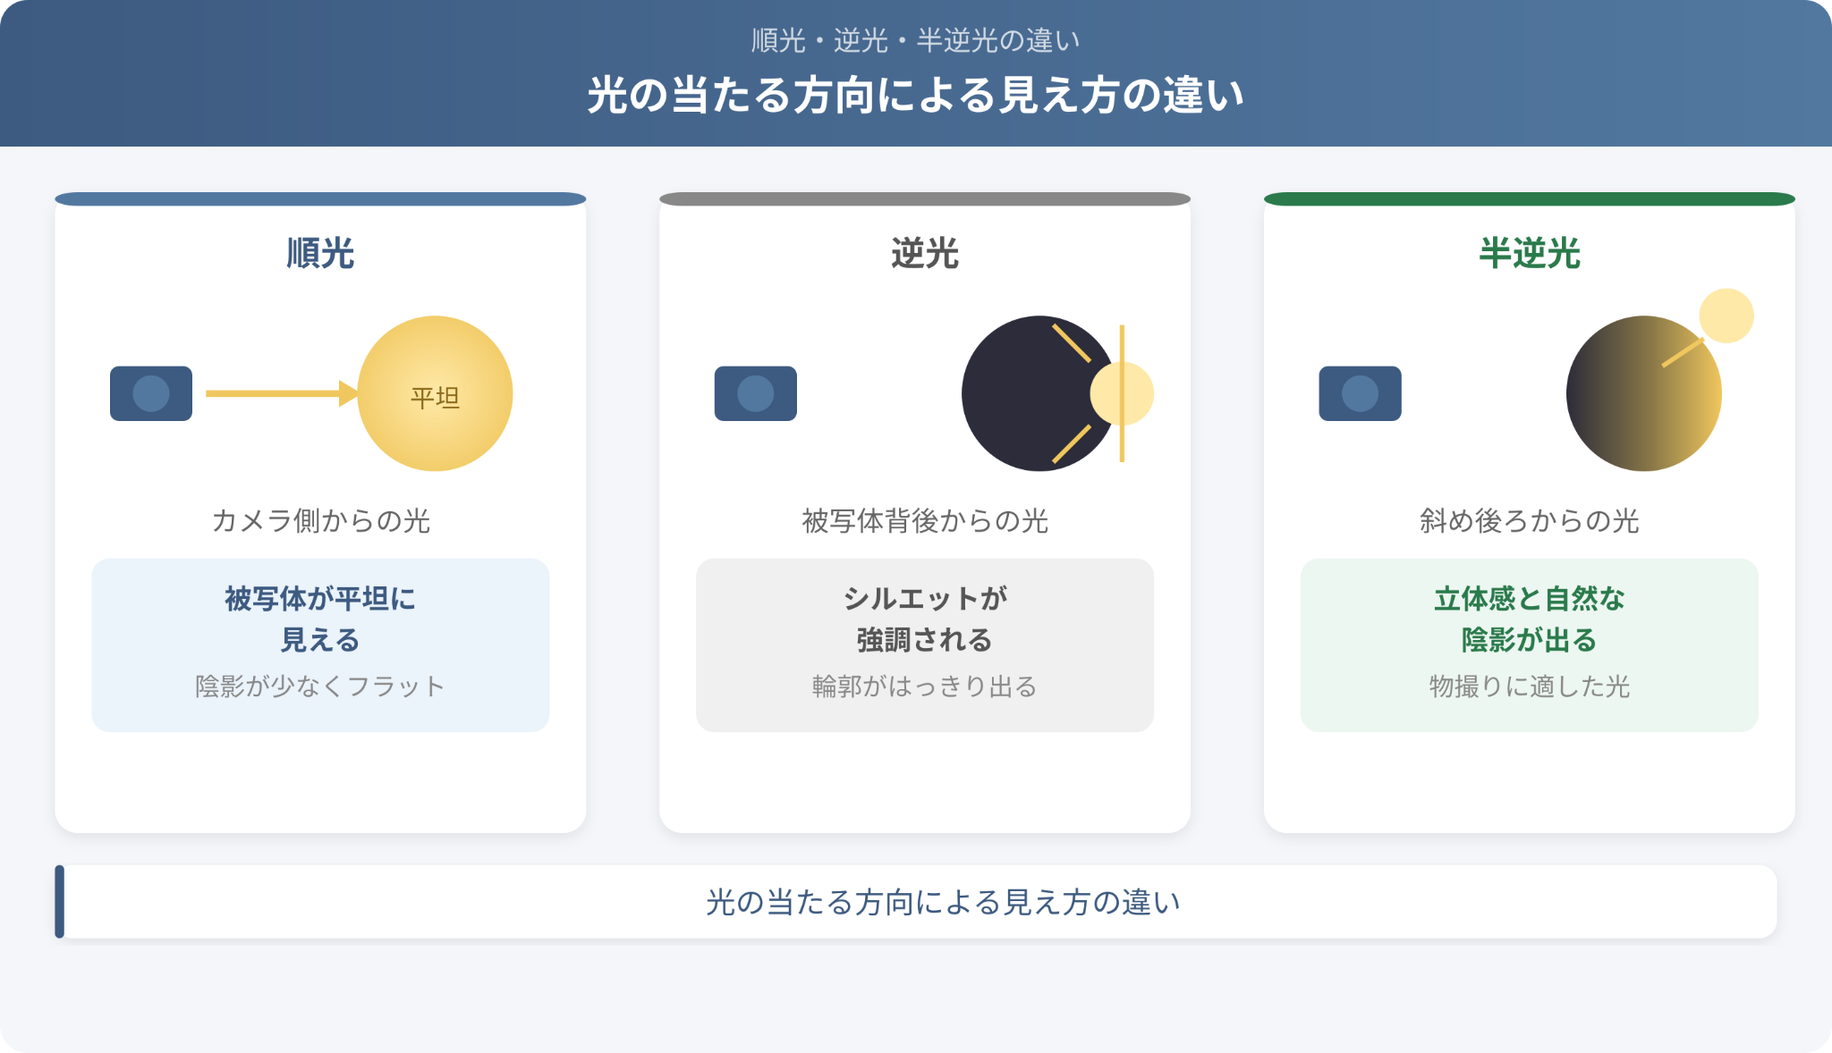Click the camera icon in 逆光 card

coord(756,393)
